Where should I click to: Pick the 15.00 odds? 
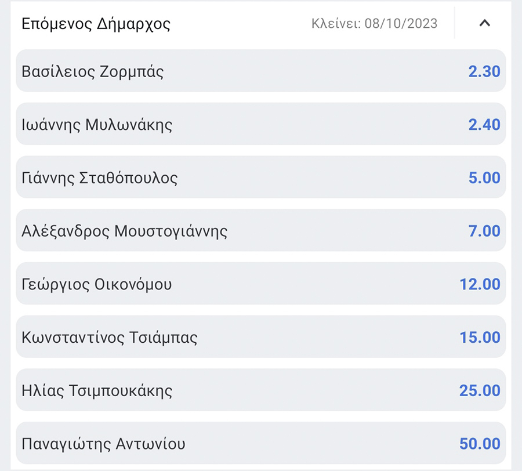click(x=480, y=338)
